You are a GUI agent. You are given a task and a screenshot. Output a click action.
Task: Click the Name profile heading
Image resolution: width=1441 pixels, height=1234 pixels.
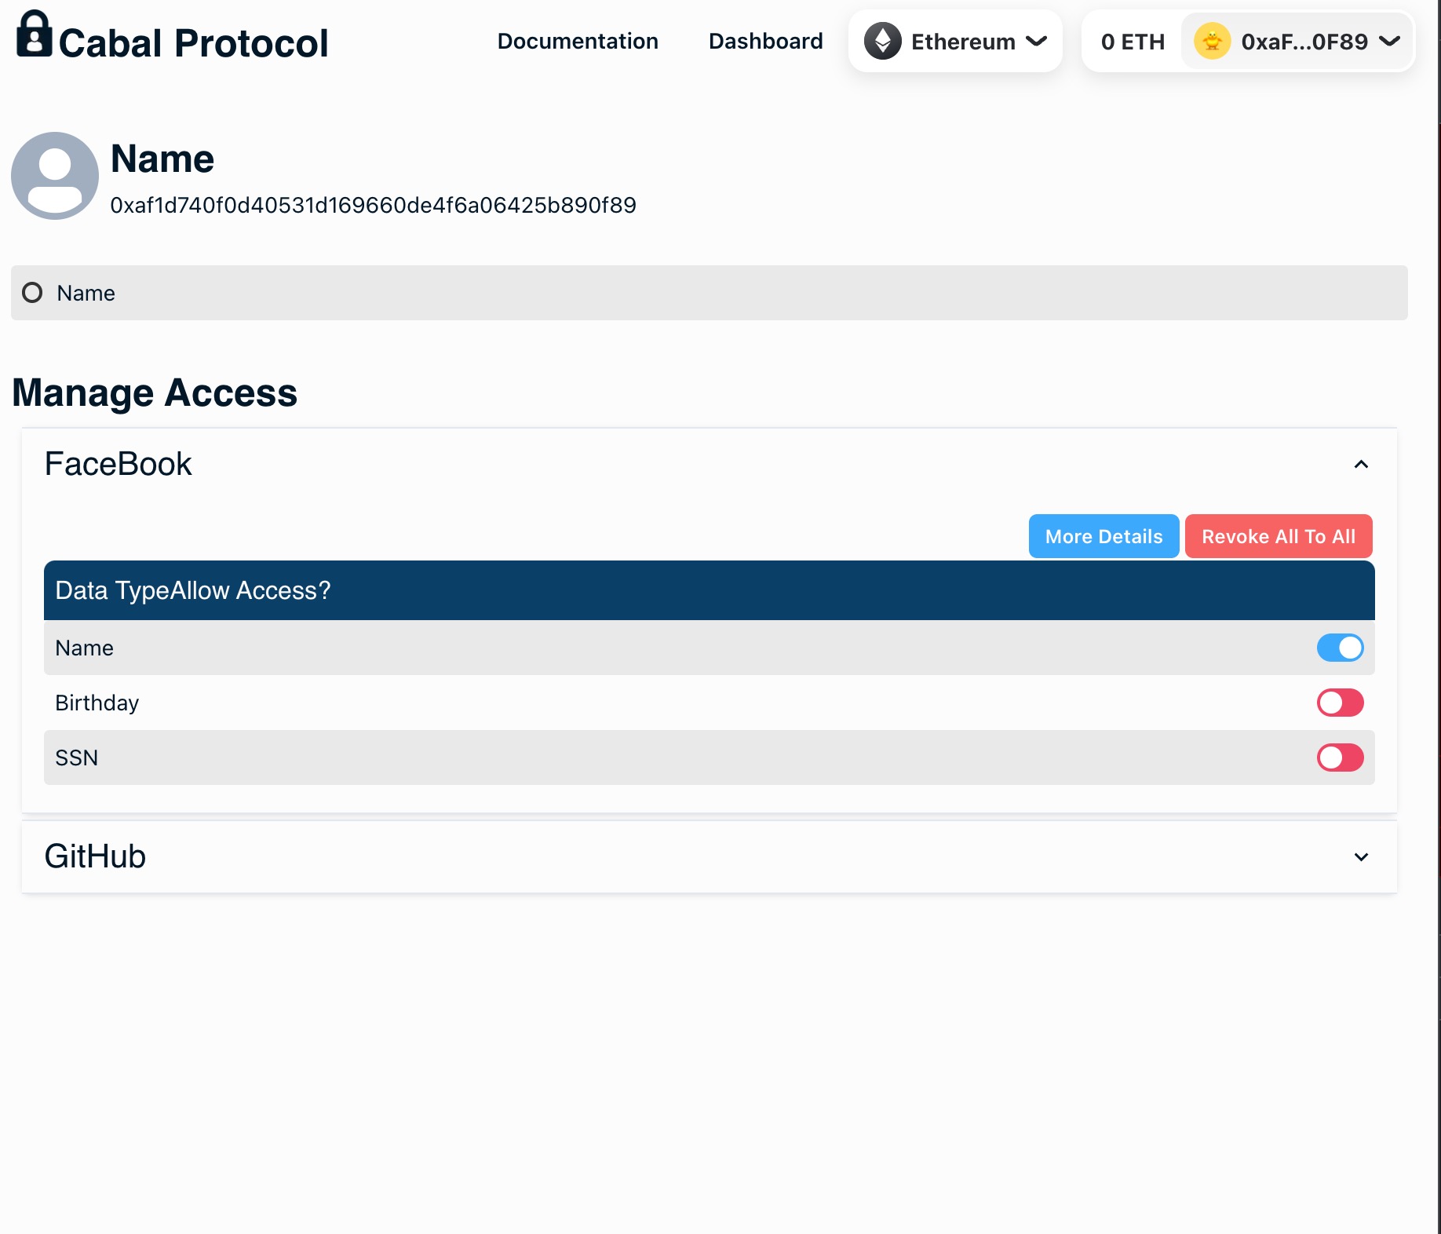coord(162,159)
